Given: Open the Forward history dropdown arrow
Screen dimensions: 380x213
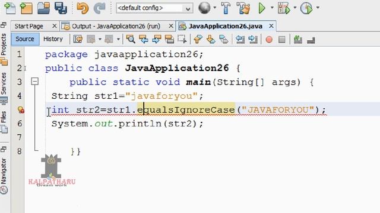Looking at the screenshot, I should (x=118, y=39).
